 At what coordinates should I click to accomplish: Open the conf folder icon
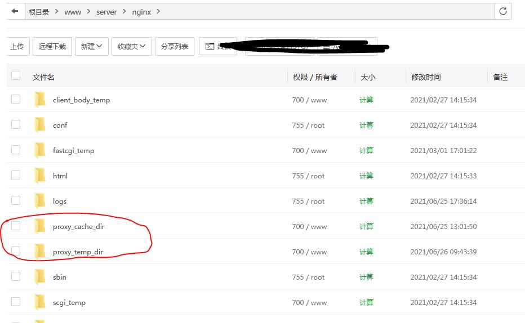pyautogui.click(x=40, y=125)
